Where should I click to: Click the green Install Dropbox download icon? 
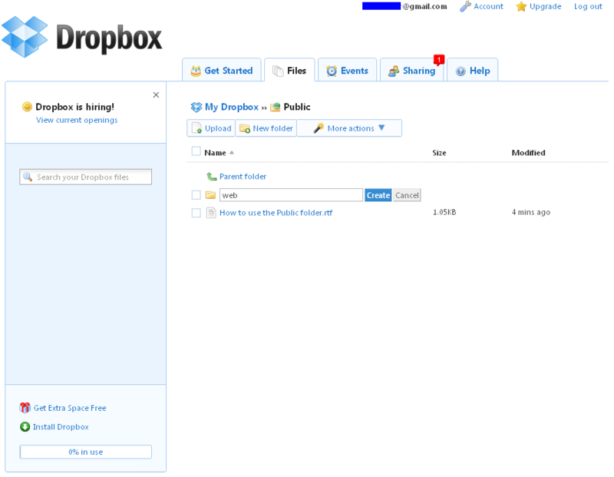pos(25,426)
